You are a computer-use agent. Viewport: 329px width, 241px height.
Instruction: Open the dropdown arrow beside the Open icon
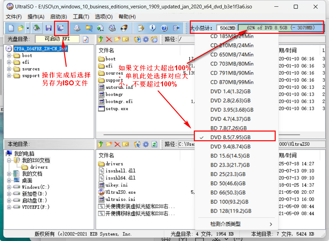tap(28, 28)
